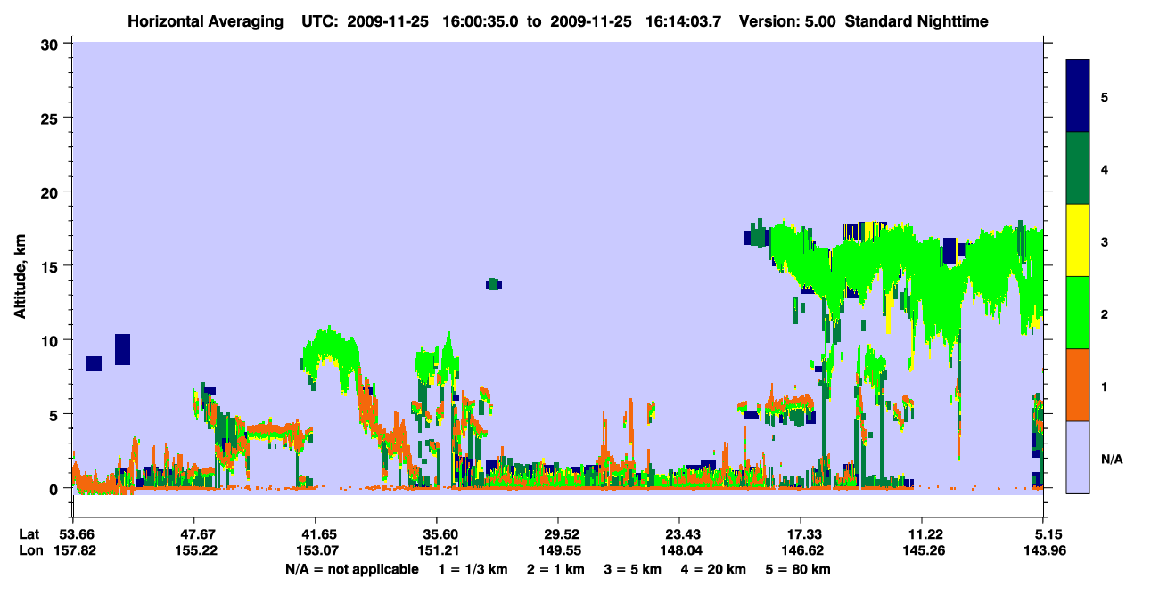Click longitude value 149.55
This screenshot has height=594, width=1159.
coord(558,550)
